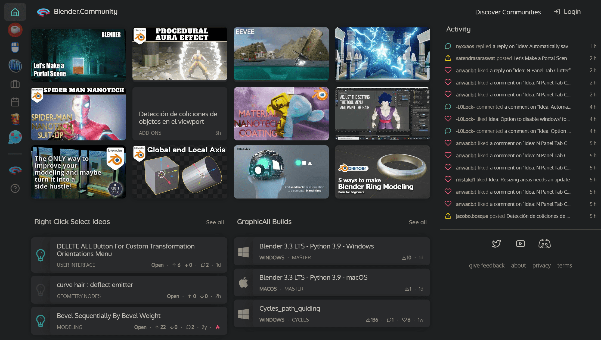The image size is (601, 340).
Task: Open the Let's Make a Portal Scene thumbnail
Action: (x=78, y=55)
